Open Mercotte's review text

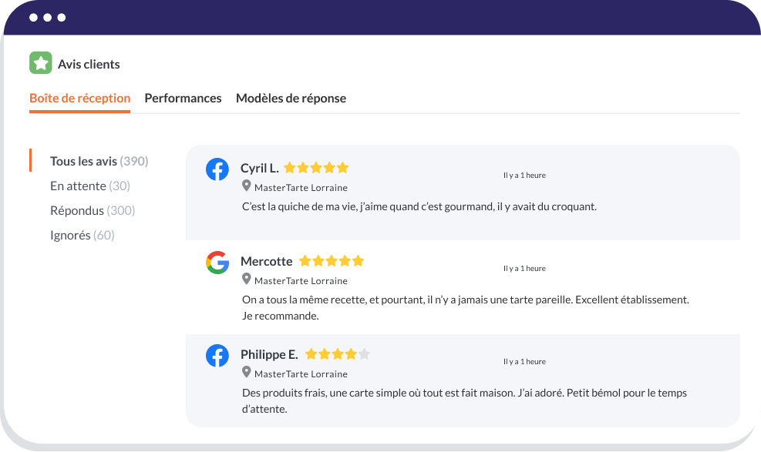(x=465, y=306)
